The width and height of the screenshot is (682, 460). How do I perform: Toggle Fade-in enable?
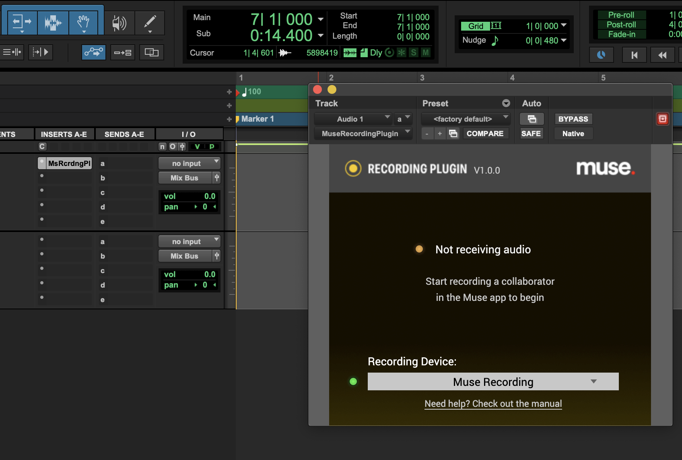pyautogui.click(x=621, y=34)
